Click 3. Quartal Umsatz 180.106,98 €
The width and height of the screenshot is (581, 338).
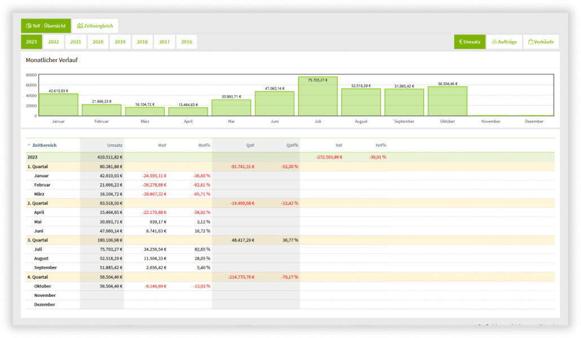pos(109,240)
